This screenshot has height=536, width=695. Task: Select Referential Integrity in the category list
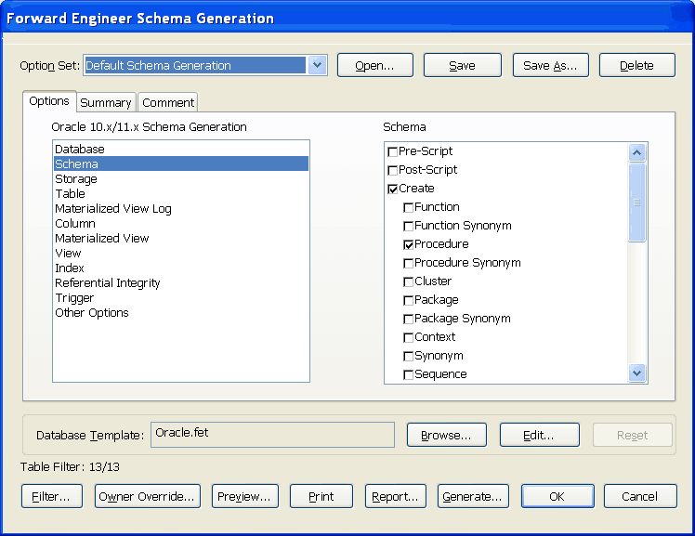pyautogui.click(x=108, y=283)
